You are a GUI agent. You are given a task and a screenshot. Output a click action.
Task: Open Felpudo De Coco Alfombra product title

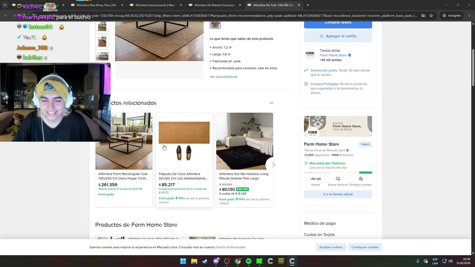click(183, 176)
